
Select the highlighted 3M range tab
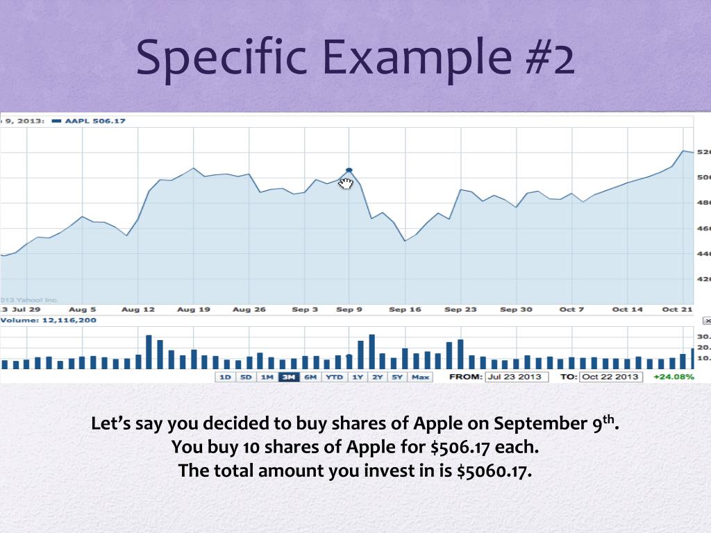click(288, 377)
